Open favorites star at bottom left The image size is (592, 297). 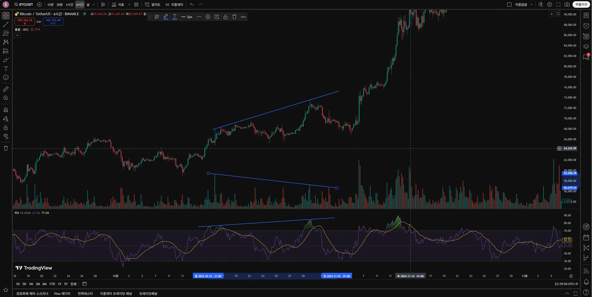pos(6,290)
